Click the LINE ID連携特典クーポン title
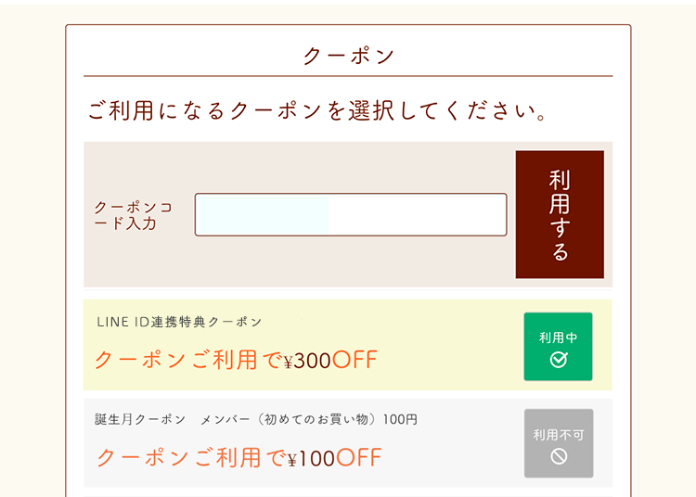The width and height of the screenshot is (696, 497). coord(179,322)
